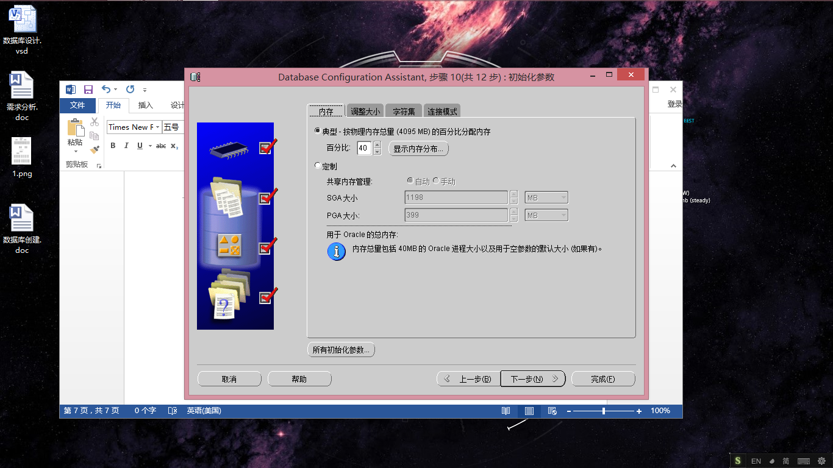Screen dimensions: 833x468
Task: Select 手动 shared memory management
Action: tap(436, 181)
